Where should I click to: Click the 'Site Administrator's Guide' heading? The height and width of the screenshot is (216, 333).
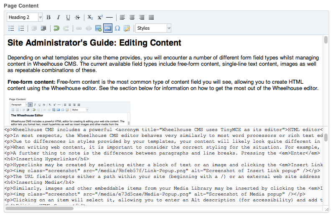pos(94,43)
